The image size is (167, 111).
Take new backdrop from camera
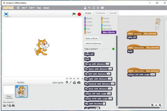[13, 105]
